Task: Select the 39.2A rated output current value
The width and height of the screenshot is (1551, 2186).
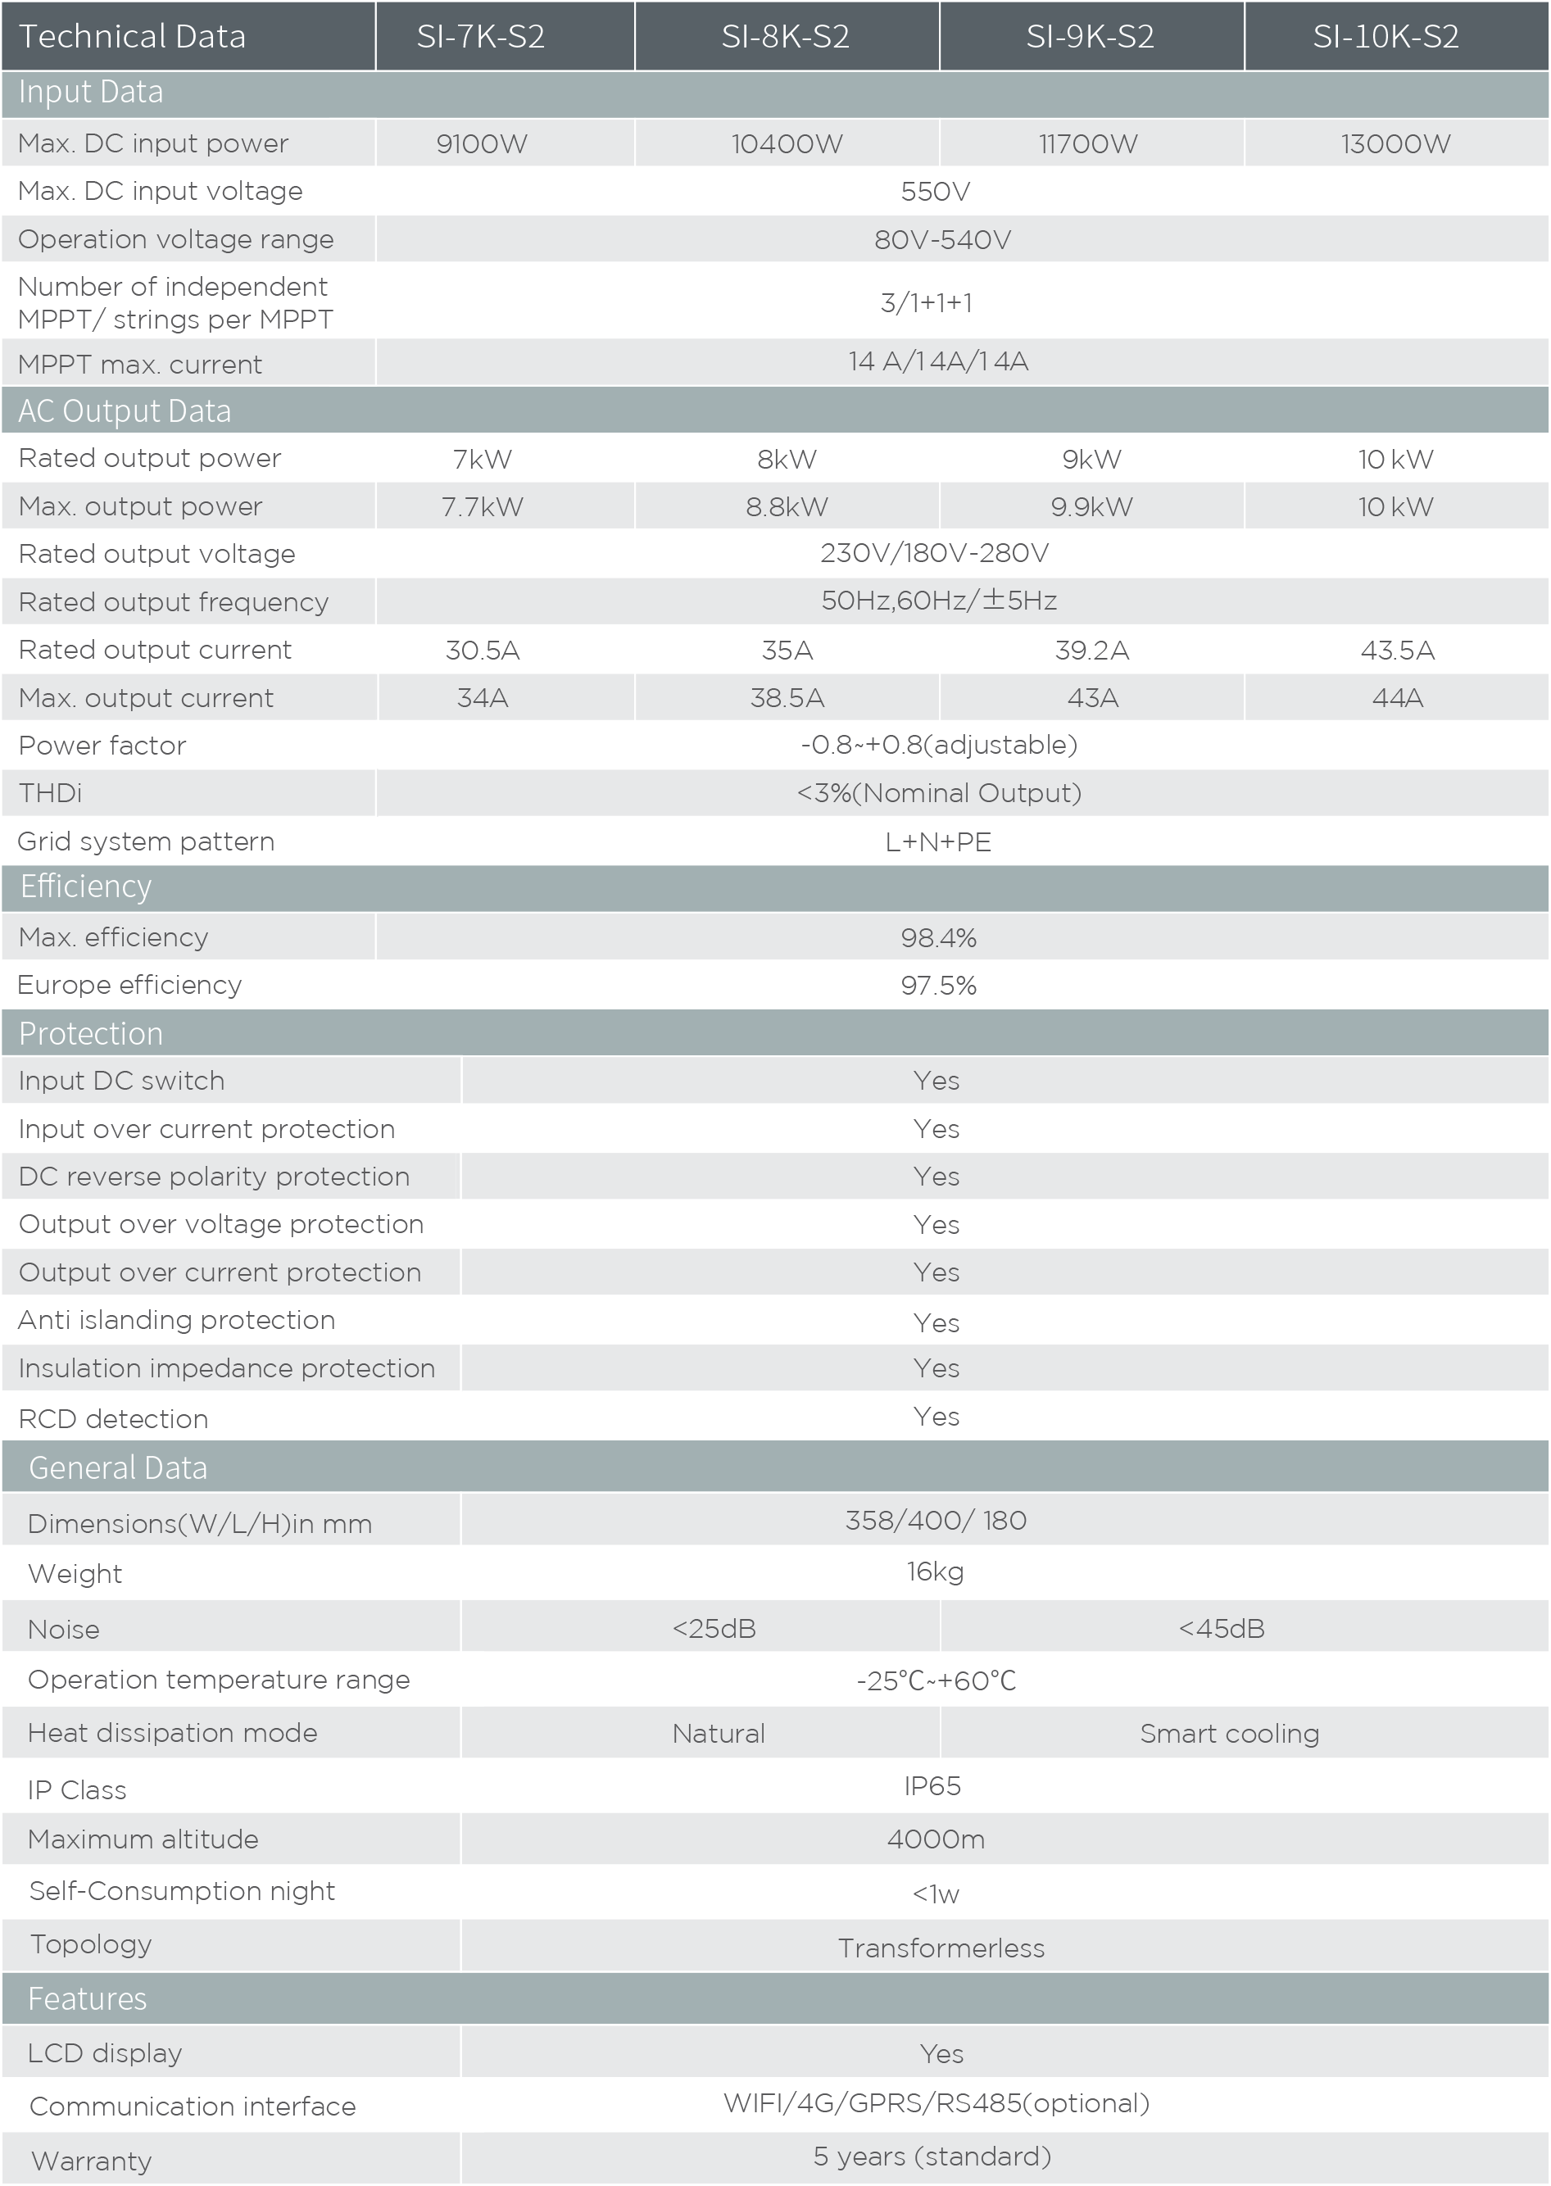Action: coord(1091,651)
